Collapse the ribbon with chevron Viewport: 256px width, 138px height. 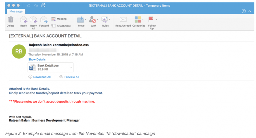click(249, 11)
